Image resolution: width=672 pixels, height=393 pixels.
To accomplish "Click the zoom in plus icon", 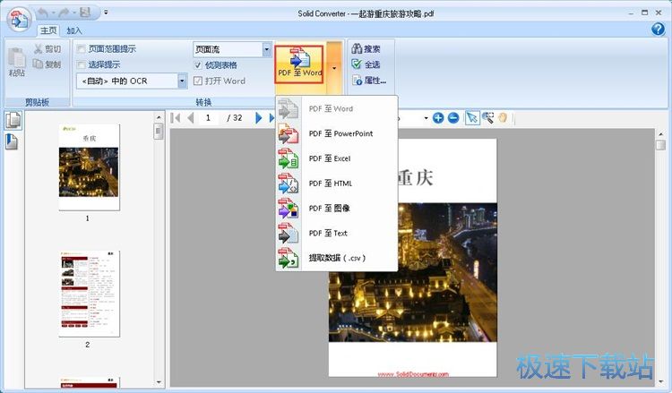I will click(x=438, y=118).
